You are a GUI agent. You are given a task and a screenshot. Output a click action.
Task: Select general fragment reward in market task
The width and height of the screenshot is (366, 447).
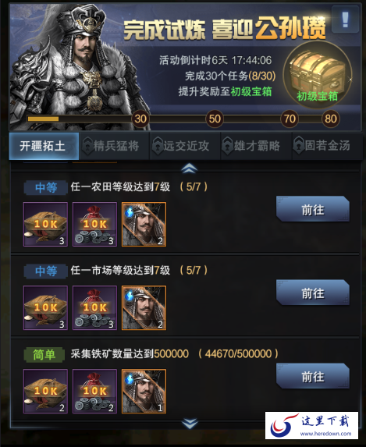pos(144,308)
